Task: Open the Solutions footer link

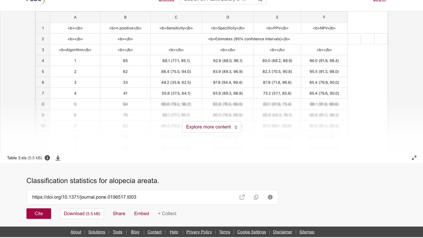Action: [97, 232]
